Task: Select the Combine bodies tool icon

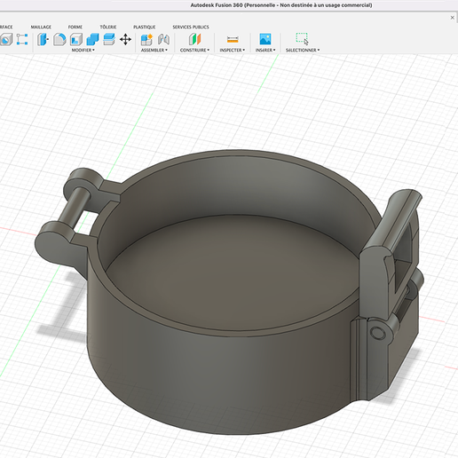Action: click(x=92, y=39)
